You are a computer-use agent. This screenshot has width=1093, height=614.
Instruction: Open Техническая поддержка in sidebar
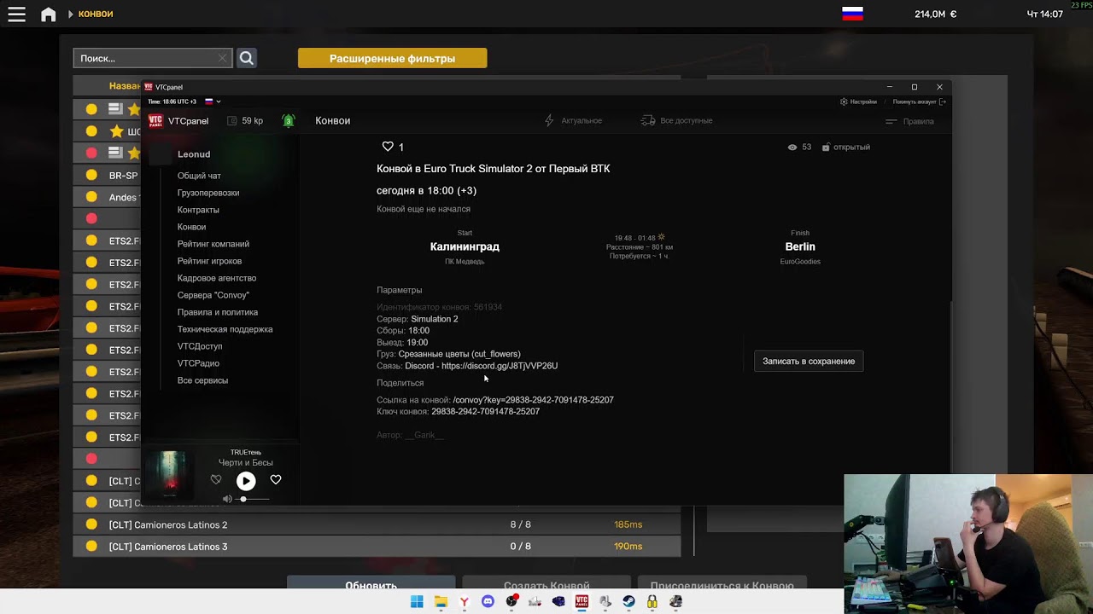(225, 329)
